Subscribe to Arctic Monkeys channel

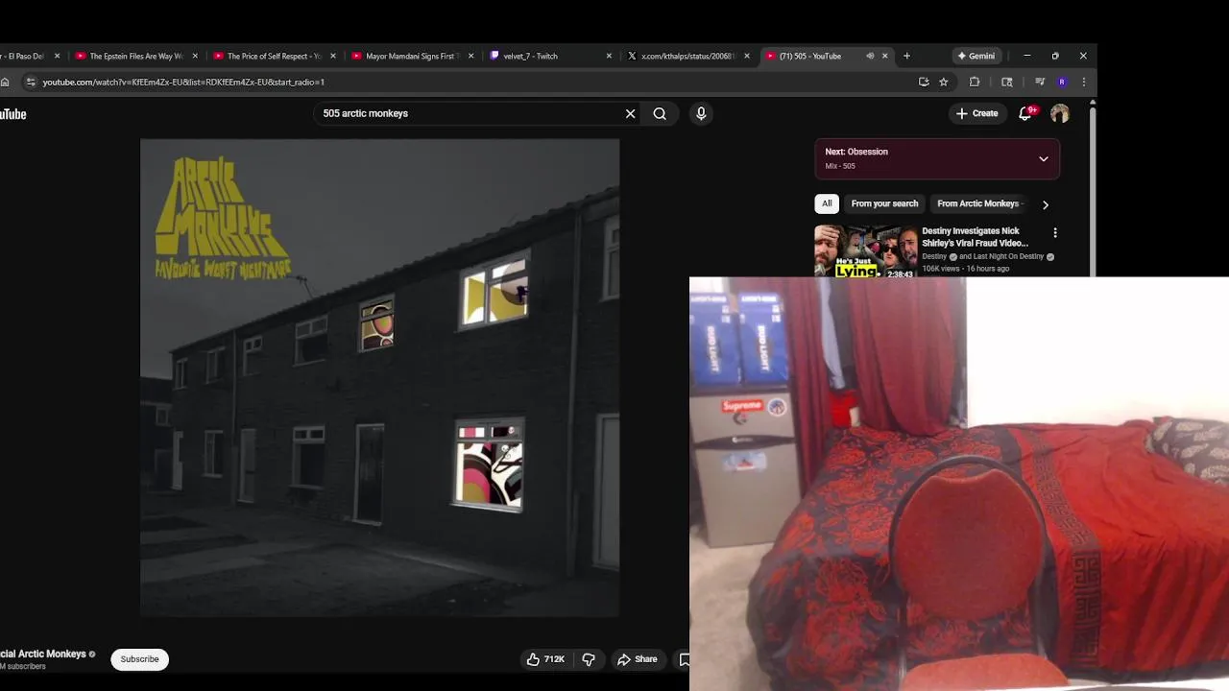tap(139, 659)
